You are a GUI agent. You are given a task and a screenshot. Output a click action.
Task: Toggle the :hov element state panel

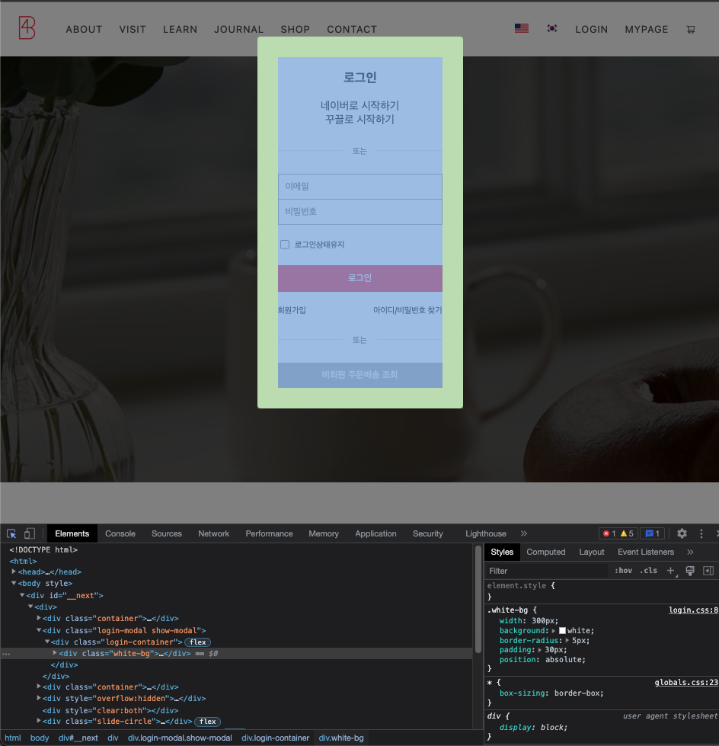[x=623, y=571]
